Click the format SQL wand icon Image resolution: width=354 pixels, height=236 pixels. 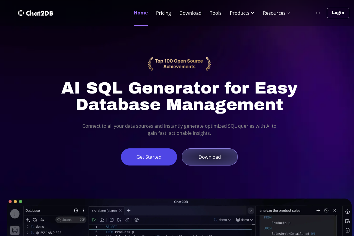(127, 220)
